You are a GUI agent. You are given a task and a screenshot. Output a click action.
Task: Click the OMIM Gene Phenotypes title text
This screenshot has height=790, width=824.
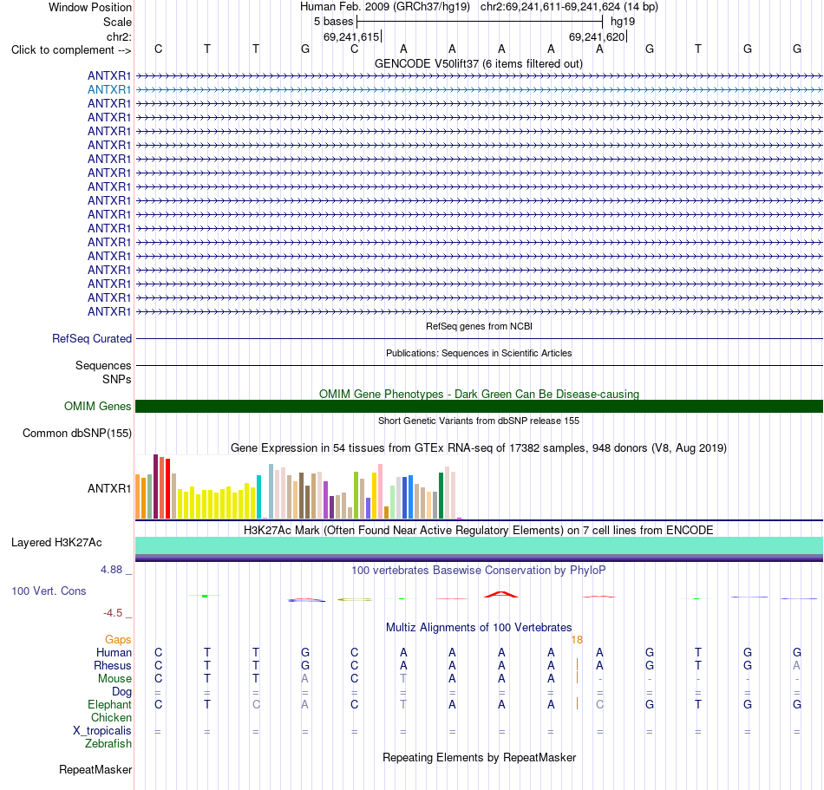(x=479, y=394)
